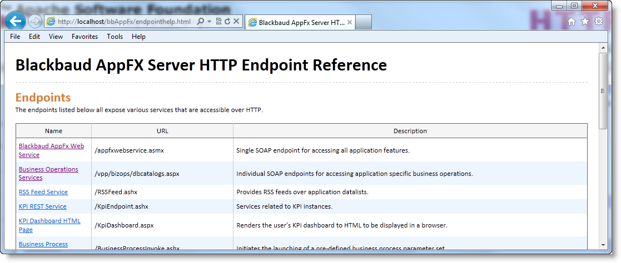This screenshot has width=621, height=263.
Task: Follow the Business Operations Services link
Action: point(48,173)
